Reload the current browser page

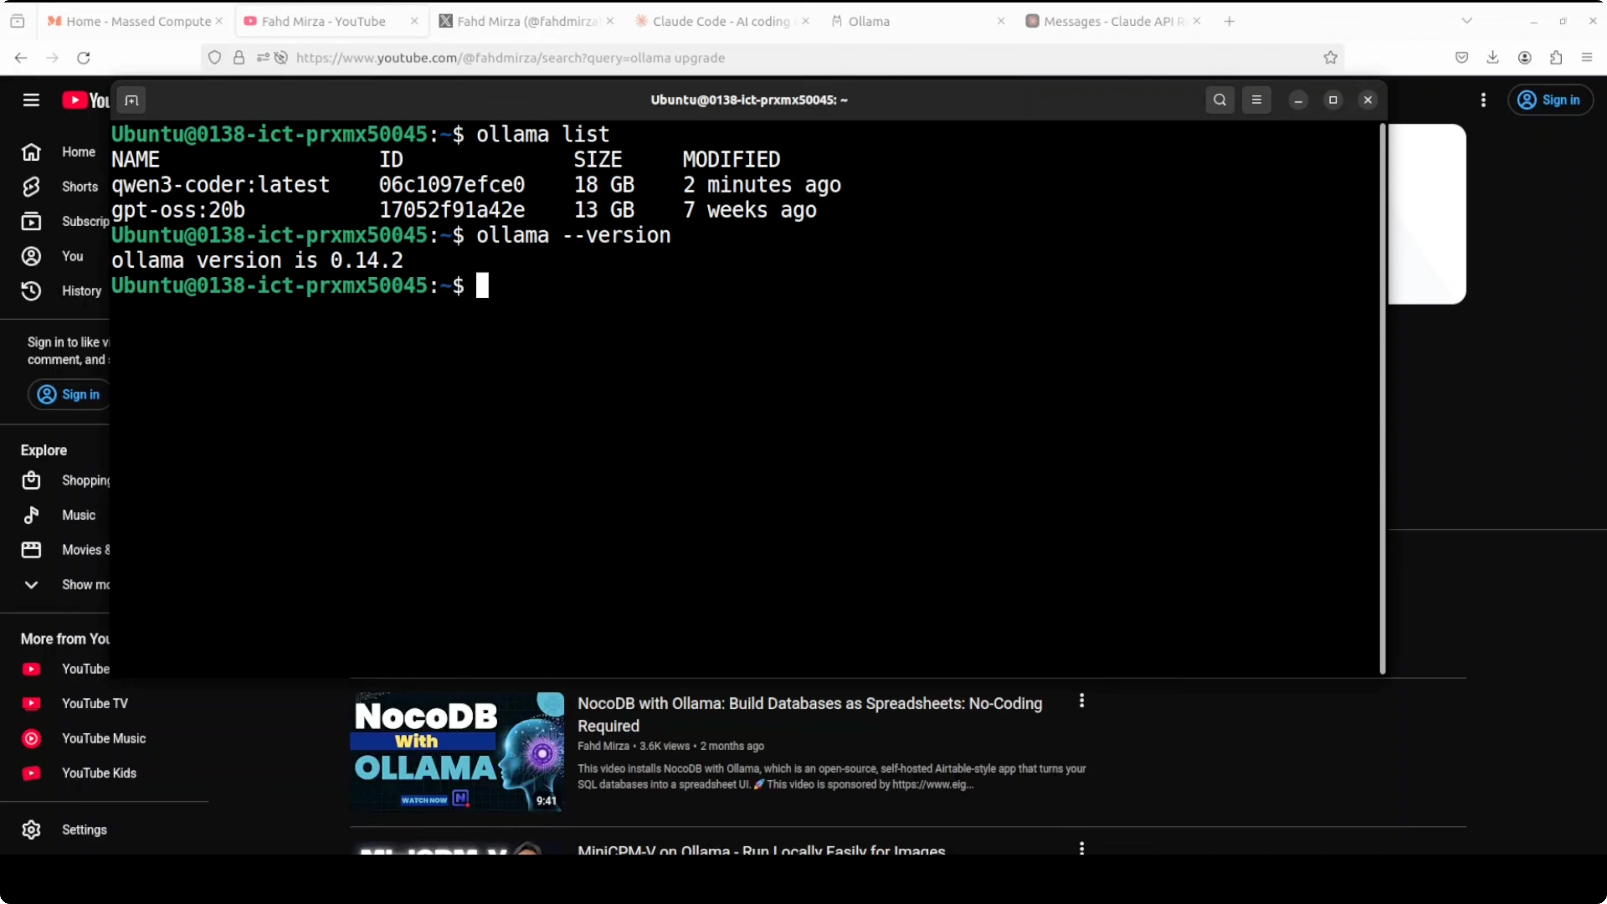click(83, 58)
